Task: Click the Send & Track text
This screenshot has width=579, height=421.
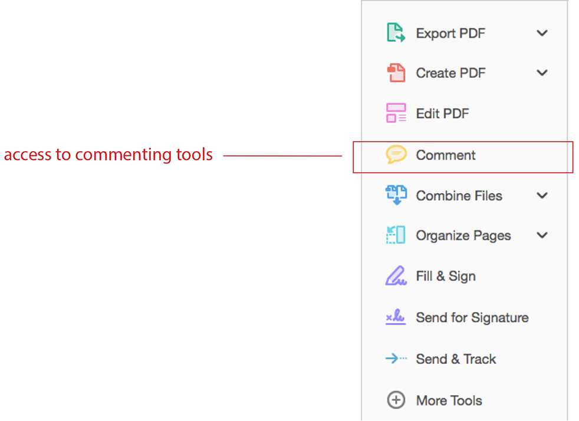Action: pyautogui.click(x=456, y=359)
